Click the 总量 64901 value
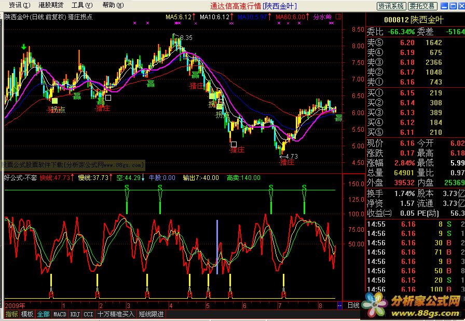This screenshot has width=465, height=321. (x=404, y=173)
